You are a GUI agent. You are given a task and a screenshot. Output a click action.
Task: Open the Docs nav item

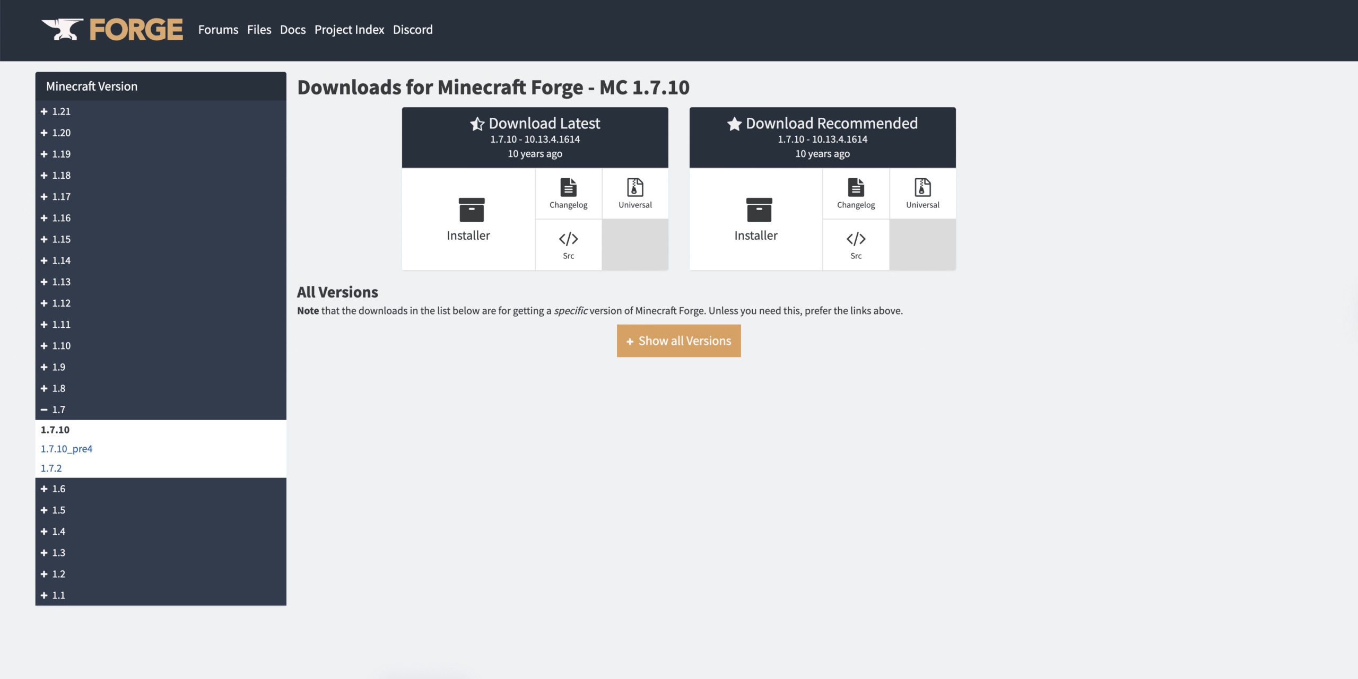(292, 30)
